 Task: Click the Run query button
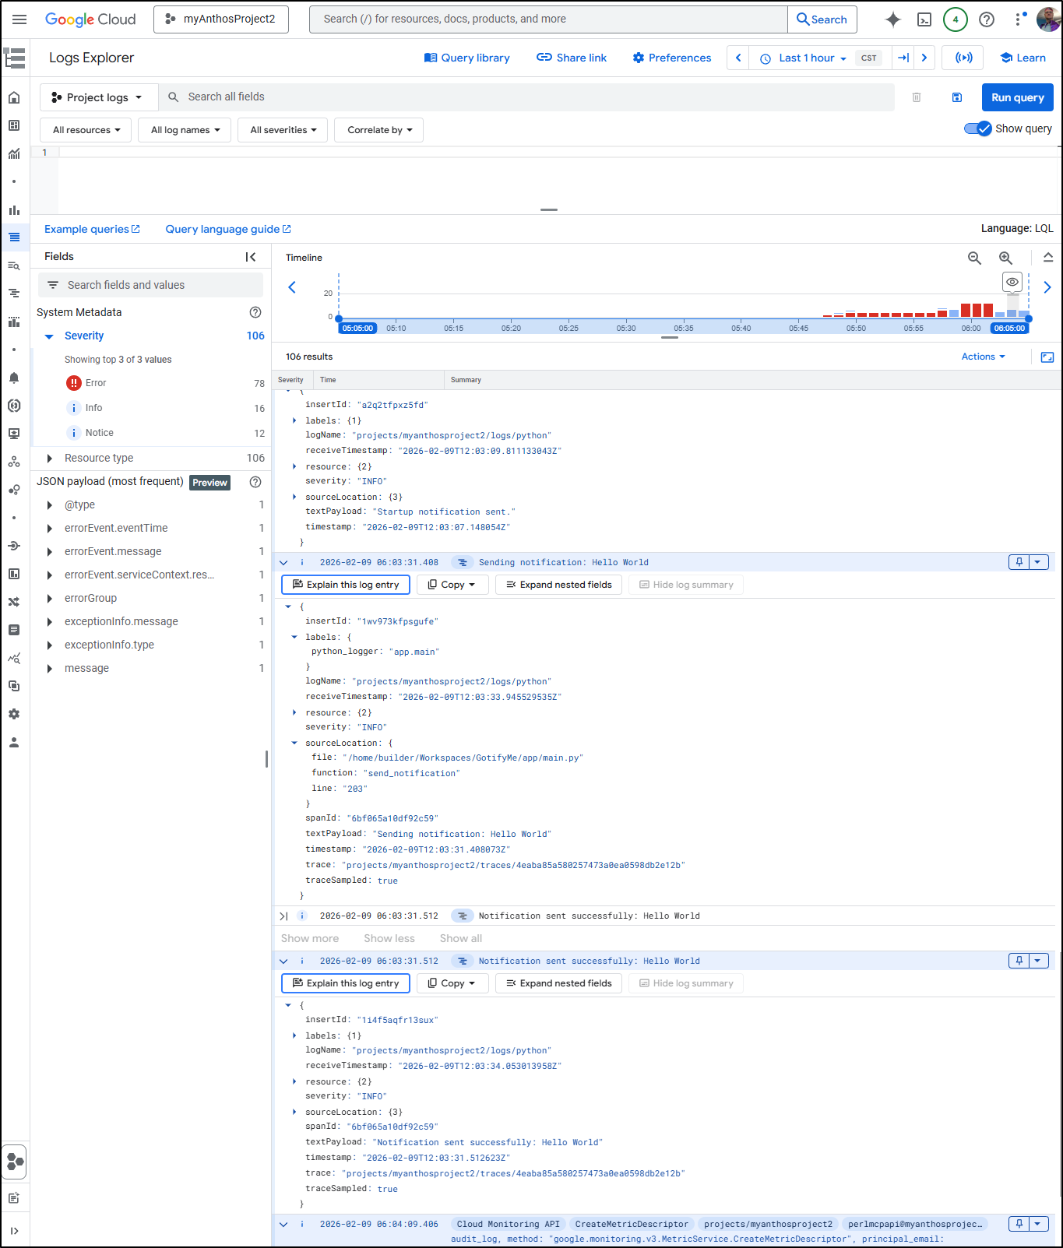tap(1017, 97)
